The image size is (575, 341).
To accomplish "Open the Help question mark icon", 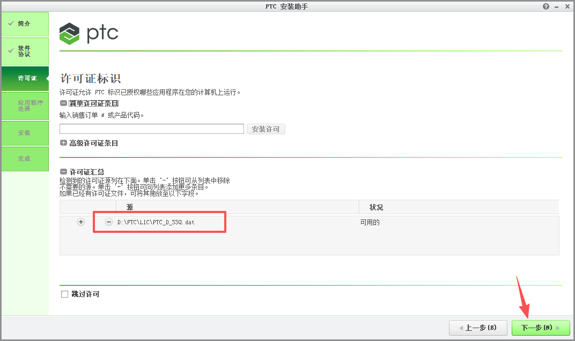I will [545, 6].
